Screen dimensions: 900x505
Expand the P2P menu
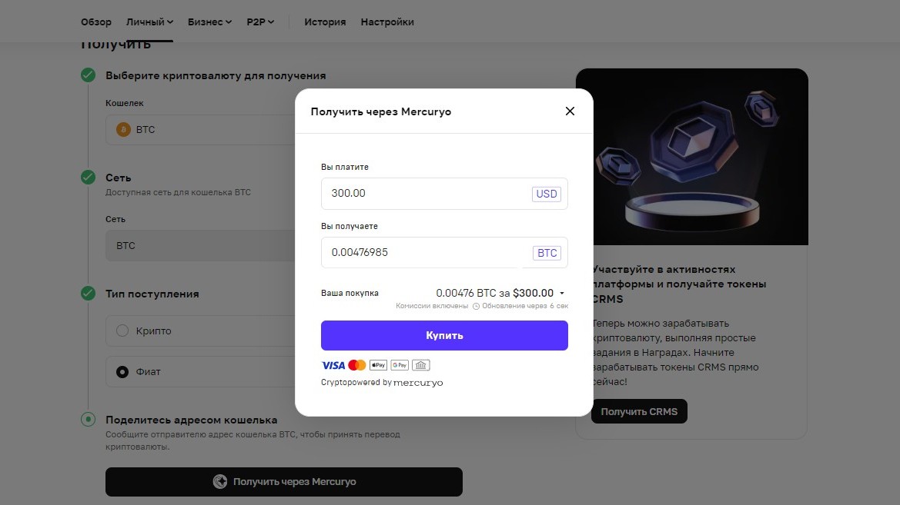coord(260,22)
